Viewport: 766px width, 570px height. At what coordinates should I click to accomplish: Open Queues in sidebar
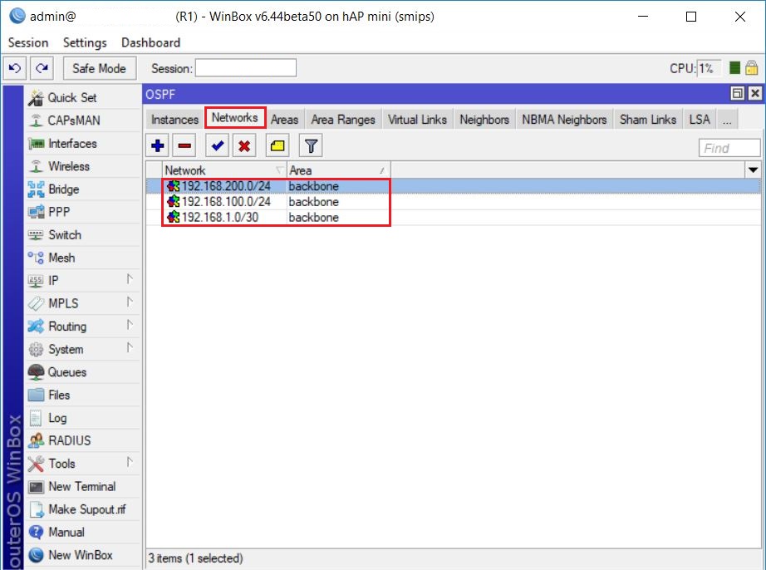[82, 372]
